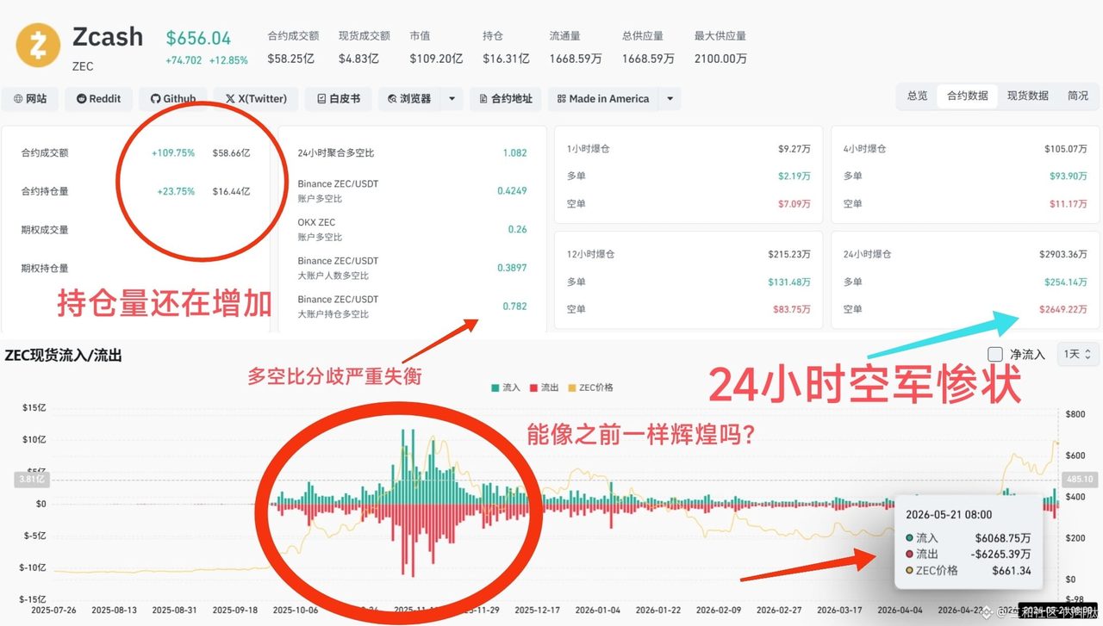The width and height of the screenshot is (1103, 626).
Task: Click the 现货成交额 $4.83亿 stat
Action: [x=364, y=47]
